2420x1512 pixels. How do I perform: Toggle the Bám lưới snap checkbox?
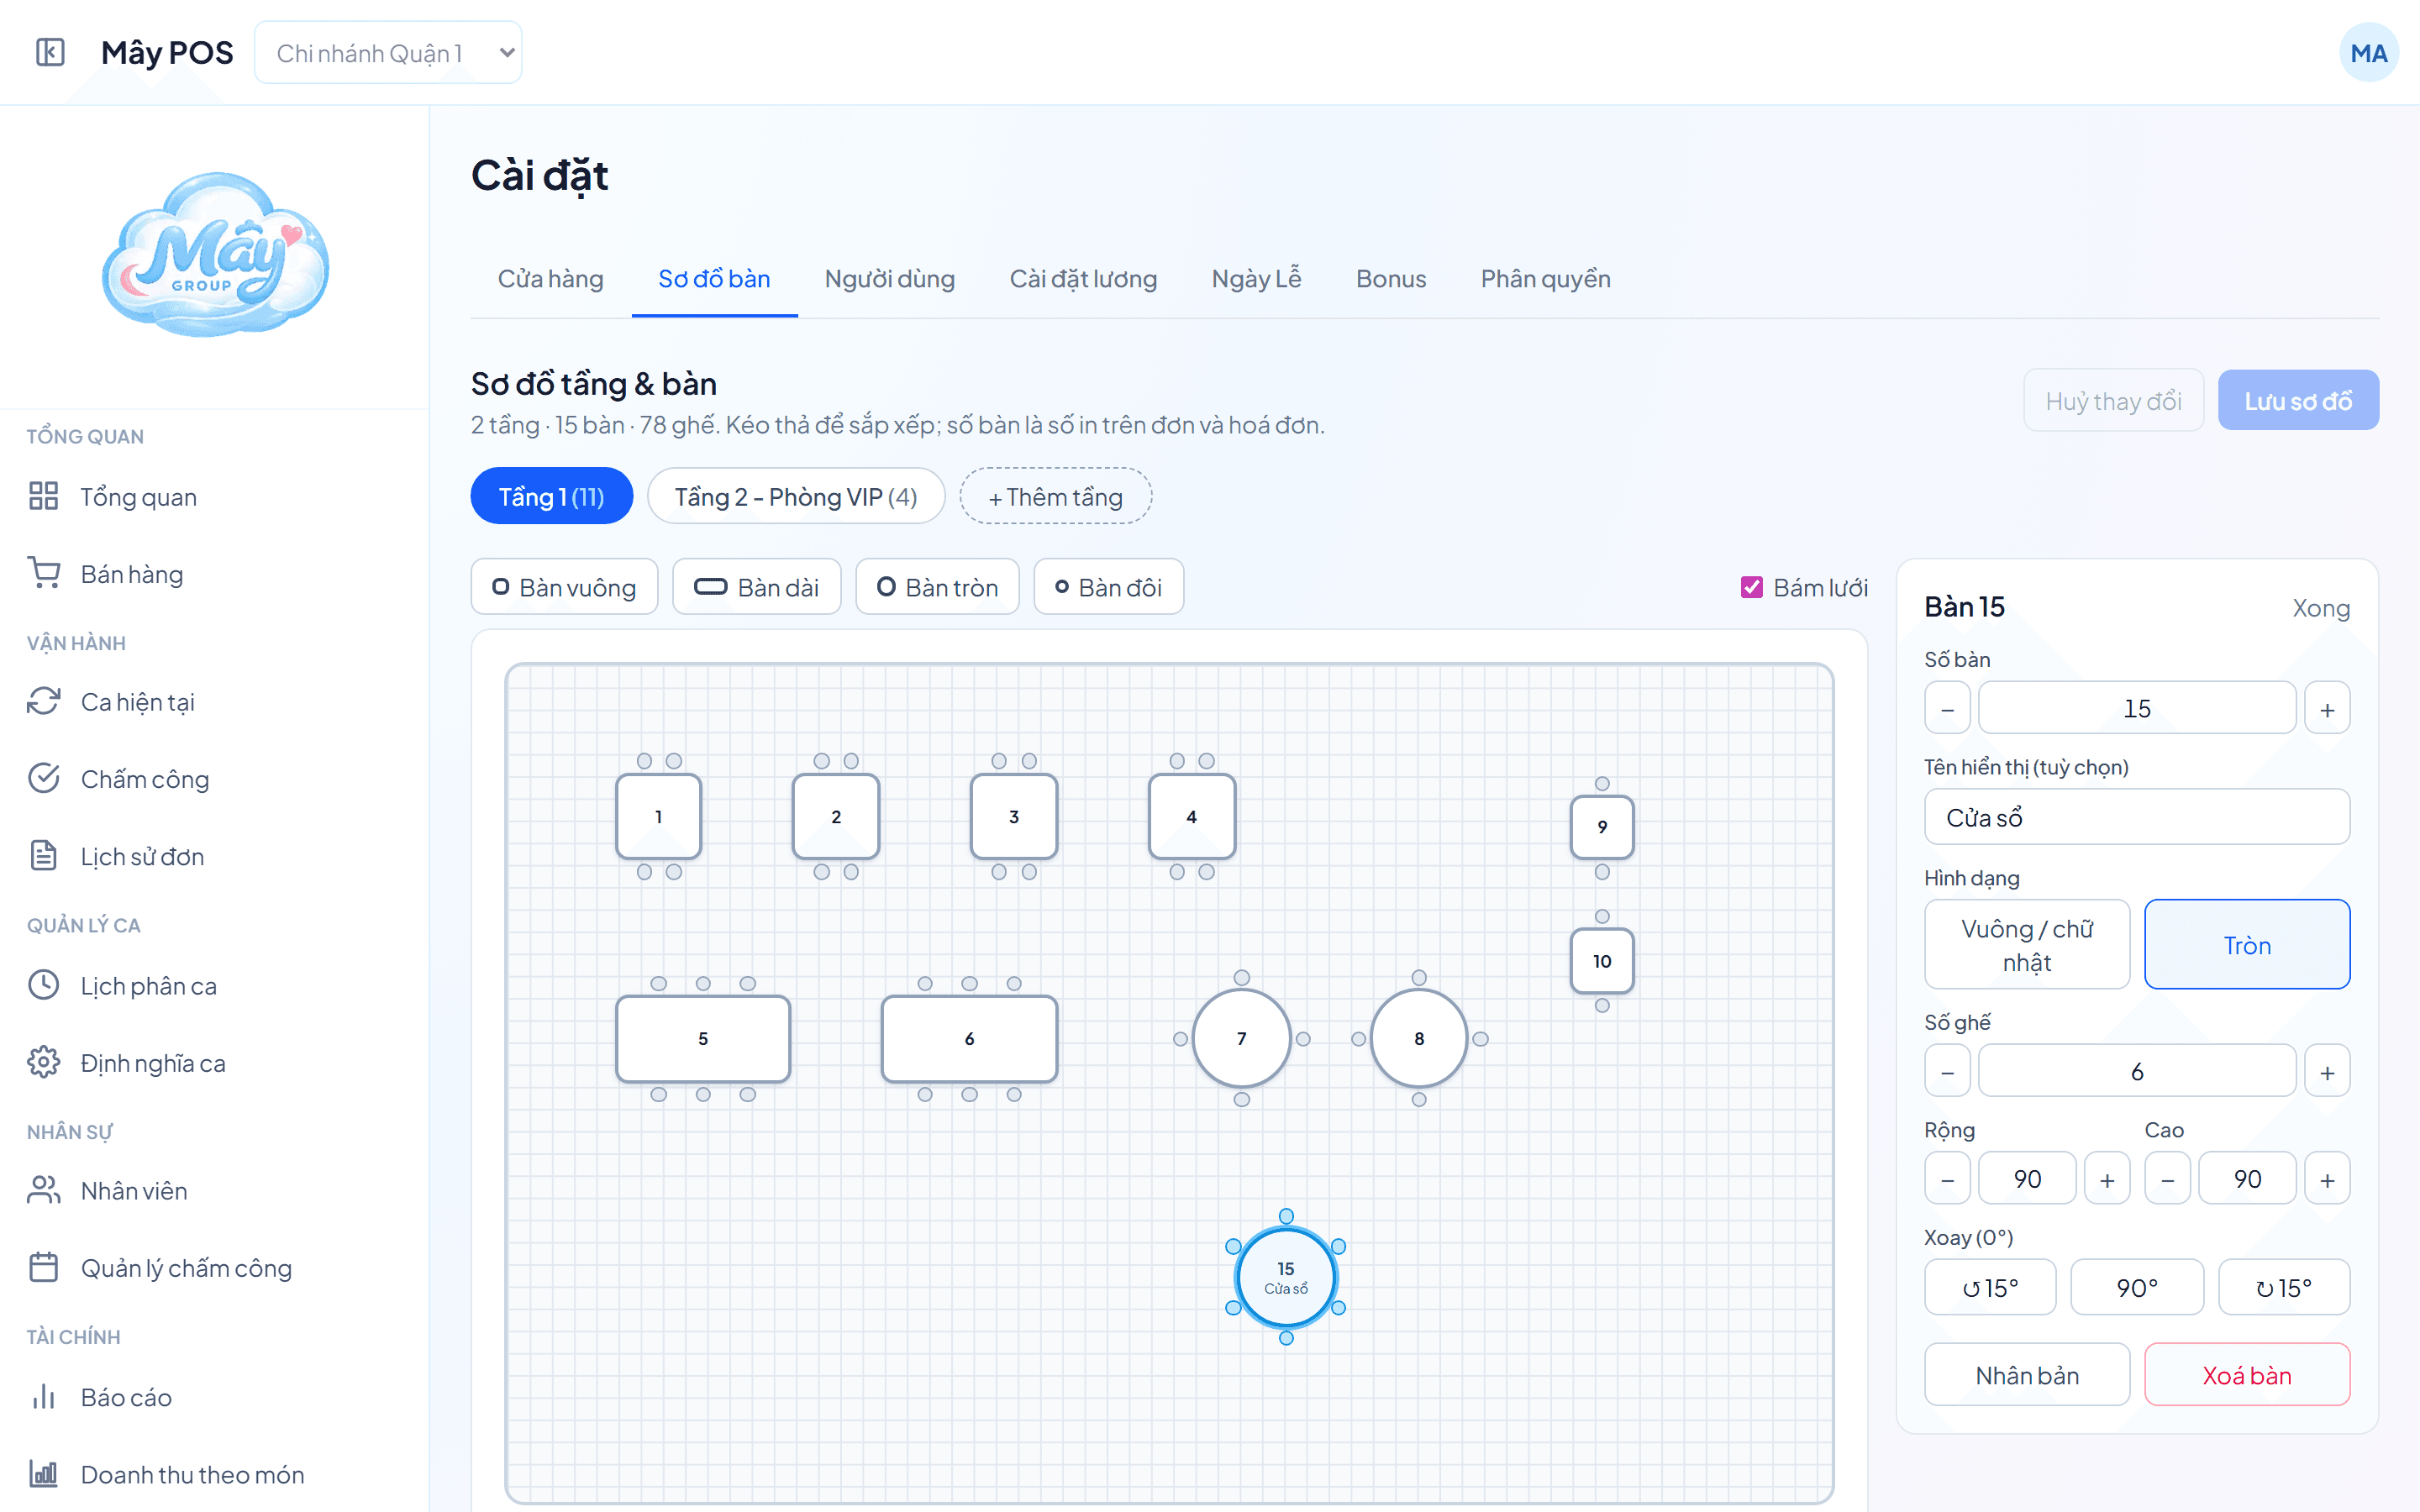pos(1751,587)
